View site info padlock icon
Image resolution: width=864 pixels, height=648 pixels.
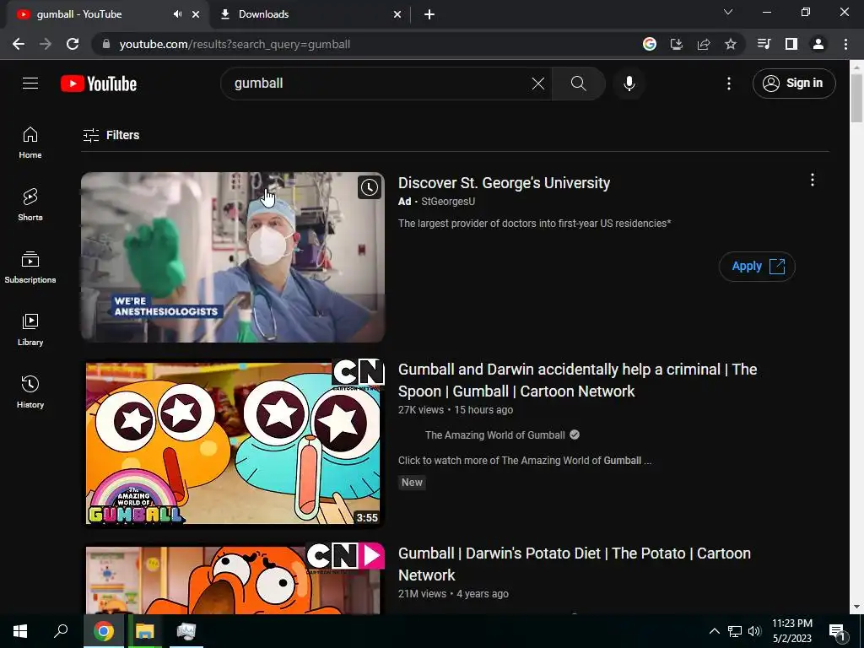click(x=106, y=44)
